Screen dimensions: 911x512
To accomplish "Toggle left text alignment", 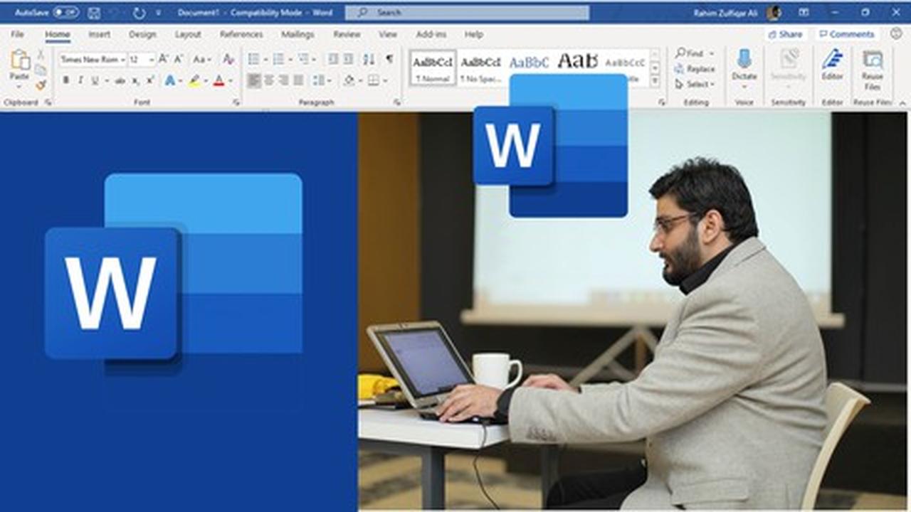I will tap(253, 80).
